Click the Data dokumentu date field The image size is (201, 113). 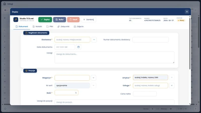tap(65, 47)
